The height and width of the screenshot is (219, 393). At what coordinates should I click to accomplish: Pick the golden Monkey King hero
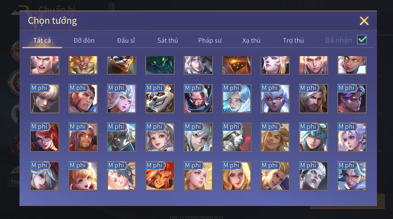pyautogui.click(x=83, y=65)
